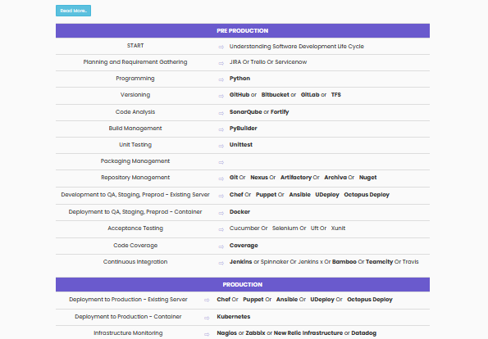The width and height of the screenshot is (488, 339).
Task: Click the Spinnaker text in Continuous Integration
Action: point(275,262)
